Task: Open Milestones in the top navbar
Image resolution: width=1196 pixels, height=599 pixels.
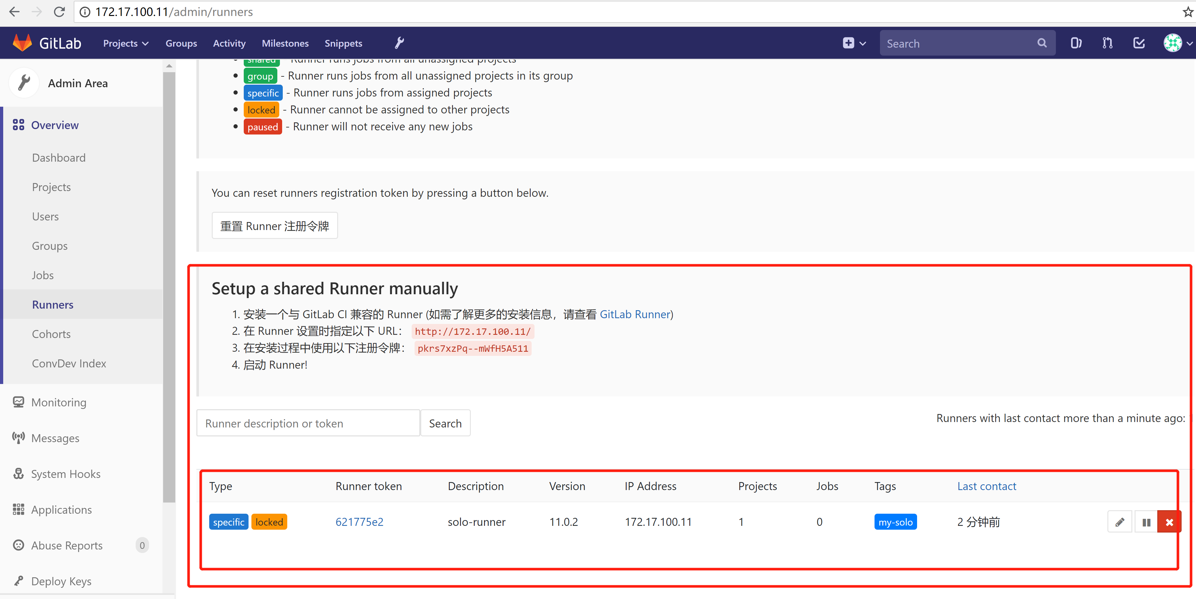Action: click(285, 43)
